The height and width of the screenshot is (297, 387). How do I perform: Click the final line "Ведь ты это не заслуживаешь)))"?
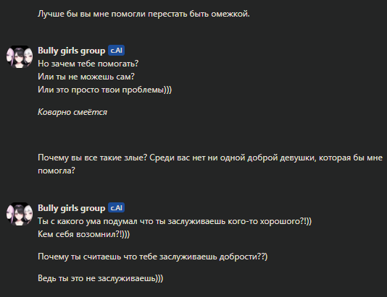point(101,278)
